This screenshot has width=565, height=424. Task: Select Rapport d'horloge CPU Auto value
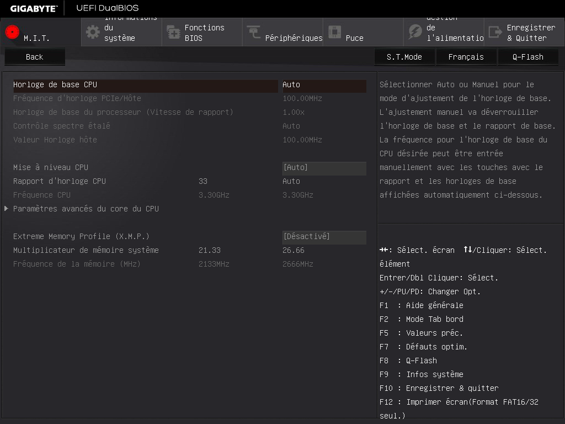[x=291, y=181]
